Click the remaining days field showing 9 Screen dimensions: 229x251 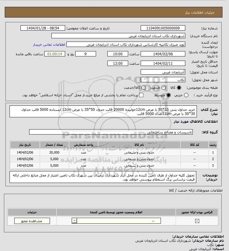click(86, 54)
